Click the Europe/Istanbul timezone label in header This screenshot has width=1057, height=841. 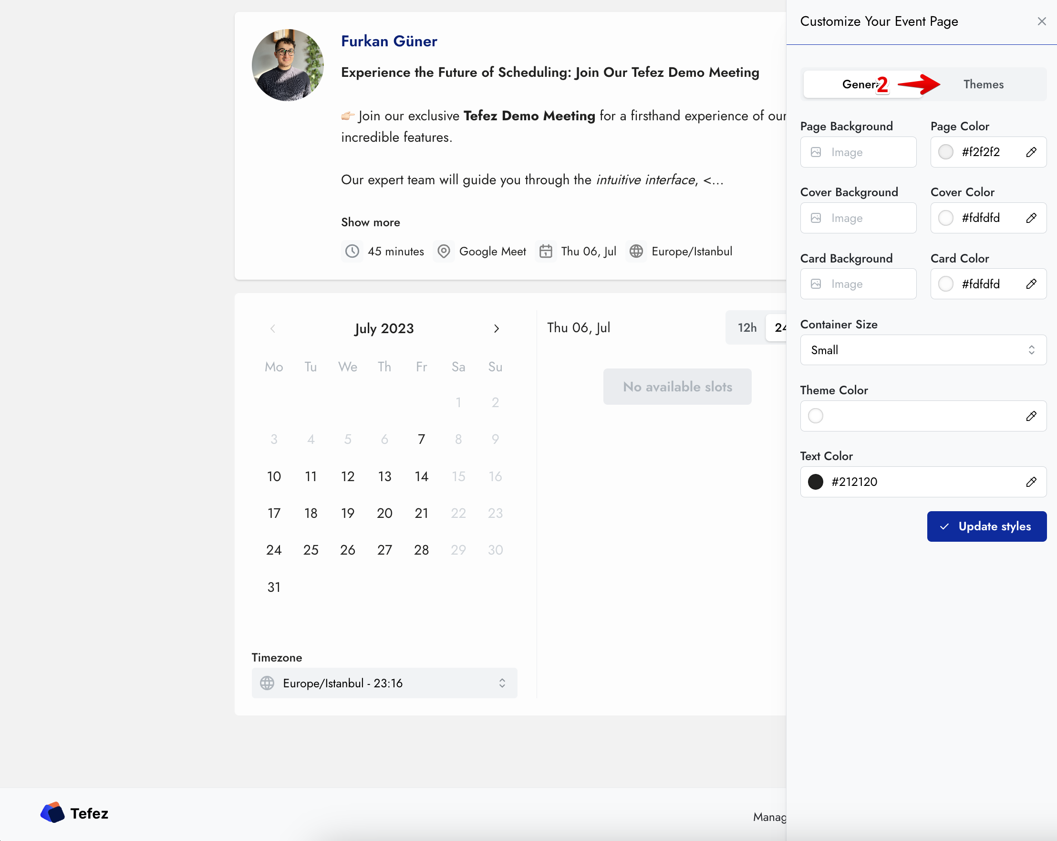pos(692,251)
